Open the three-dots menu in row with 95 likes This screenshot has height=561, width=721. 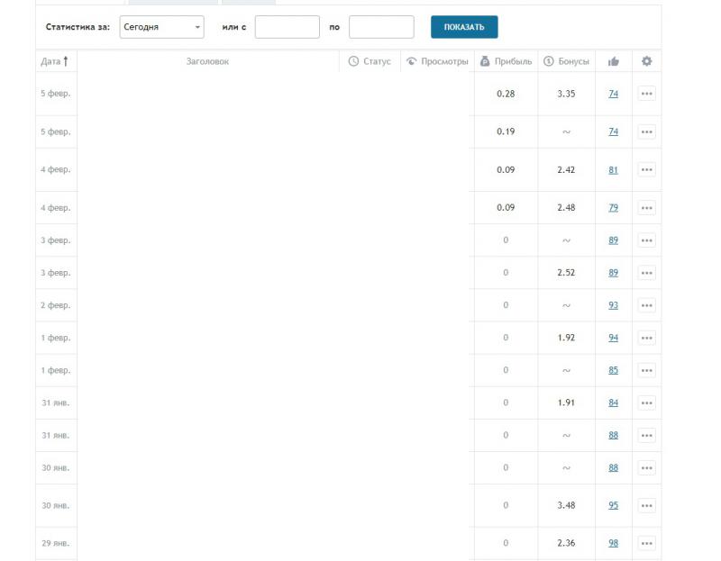pos(646,505)
